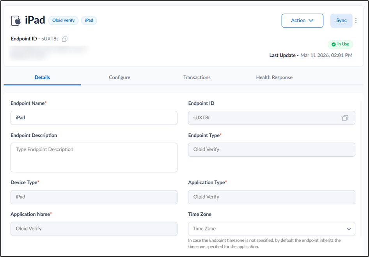Screen dimensions: 369x257
Task: Go to the Transactions tab
Action: point(197,77)
